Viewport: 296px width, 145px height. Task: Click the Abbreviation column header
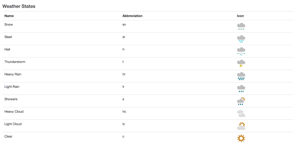(x=132, y=16)
